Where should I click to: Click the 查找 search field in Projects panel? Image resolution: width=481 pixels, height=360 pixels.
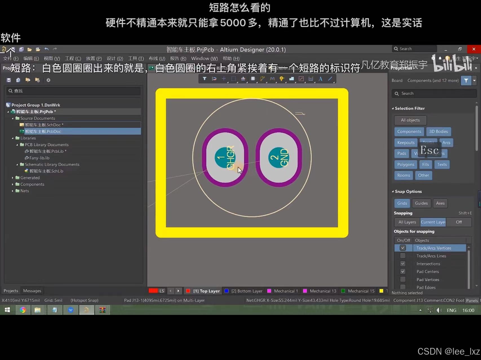[73, 91]
